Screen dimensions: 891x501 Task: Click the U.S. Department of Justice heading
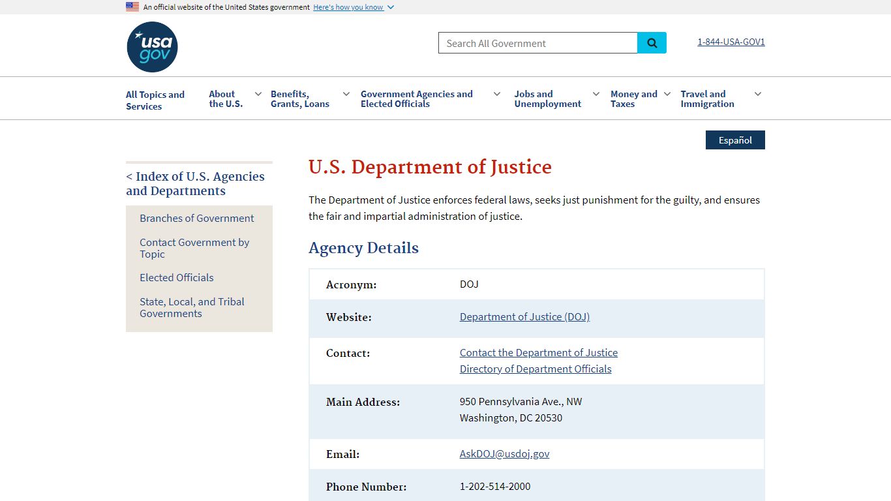click(430, 167)
